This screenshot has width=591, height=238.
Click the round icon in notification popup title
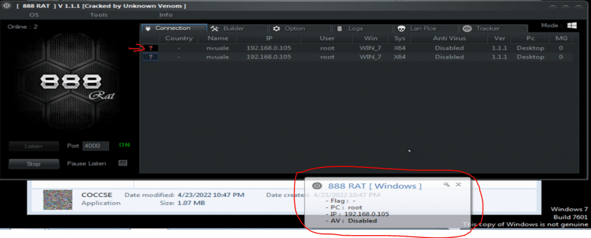(x=317, y=186)
